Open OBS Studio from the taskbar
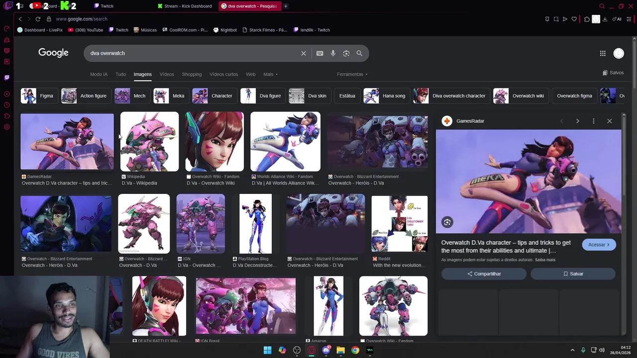637x358 pixels. tap(297, 350)
